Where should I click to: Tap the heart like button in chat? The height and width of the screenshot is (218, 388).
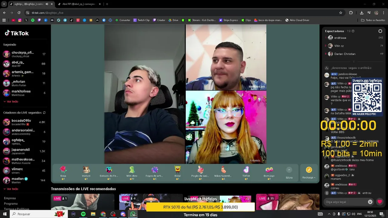point(380,202)
